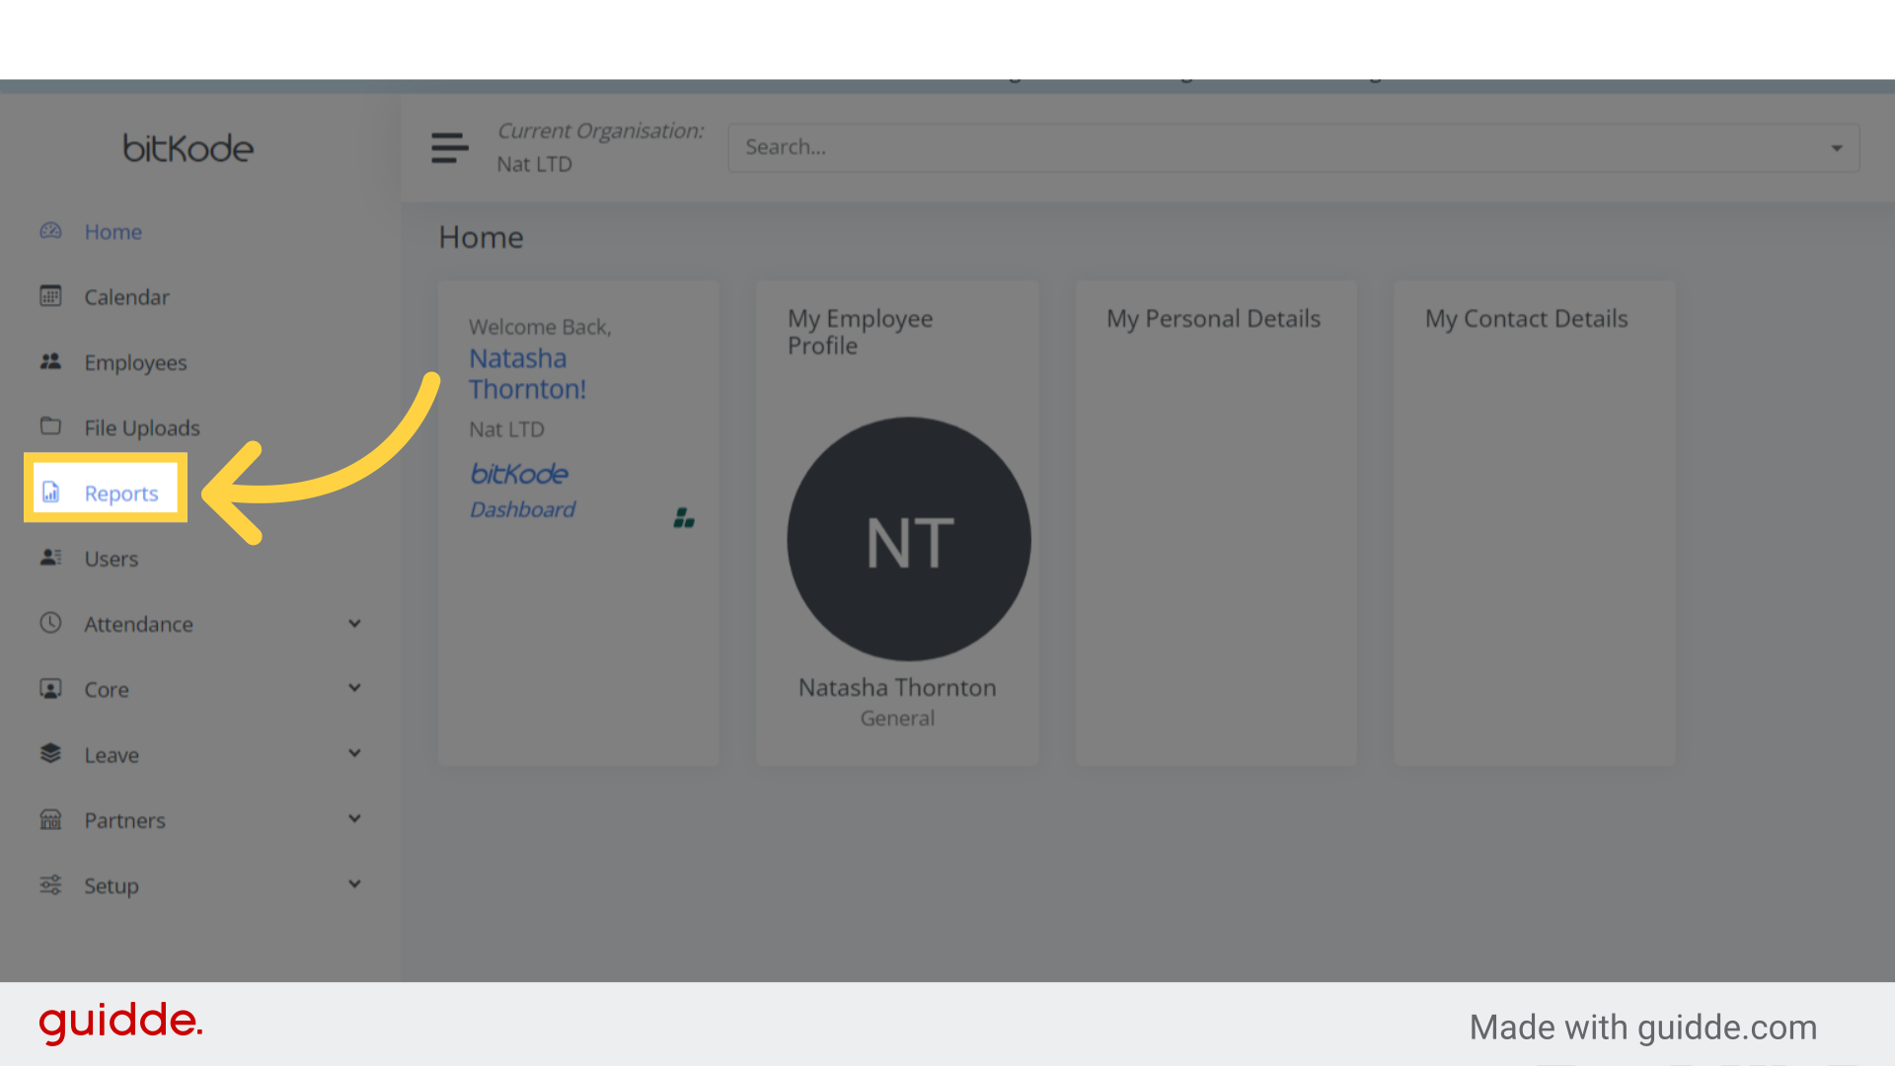1895x1066 pixels.
Task: Click the My Employee Profile heading
Action: coord(861,332)
